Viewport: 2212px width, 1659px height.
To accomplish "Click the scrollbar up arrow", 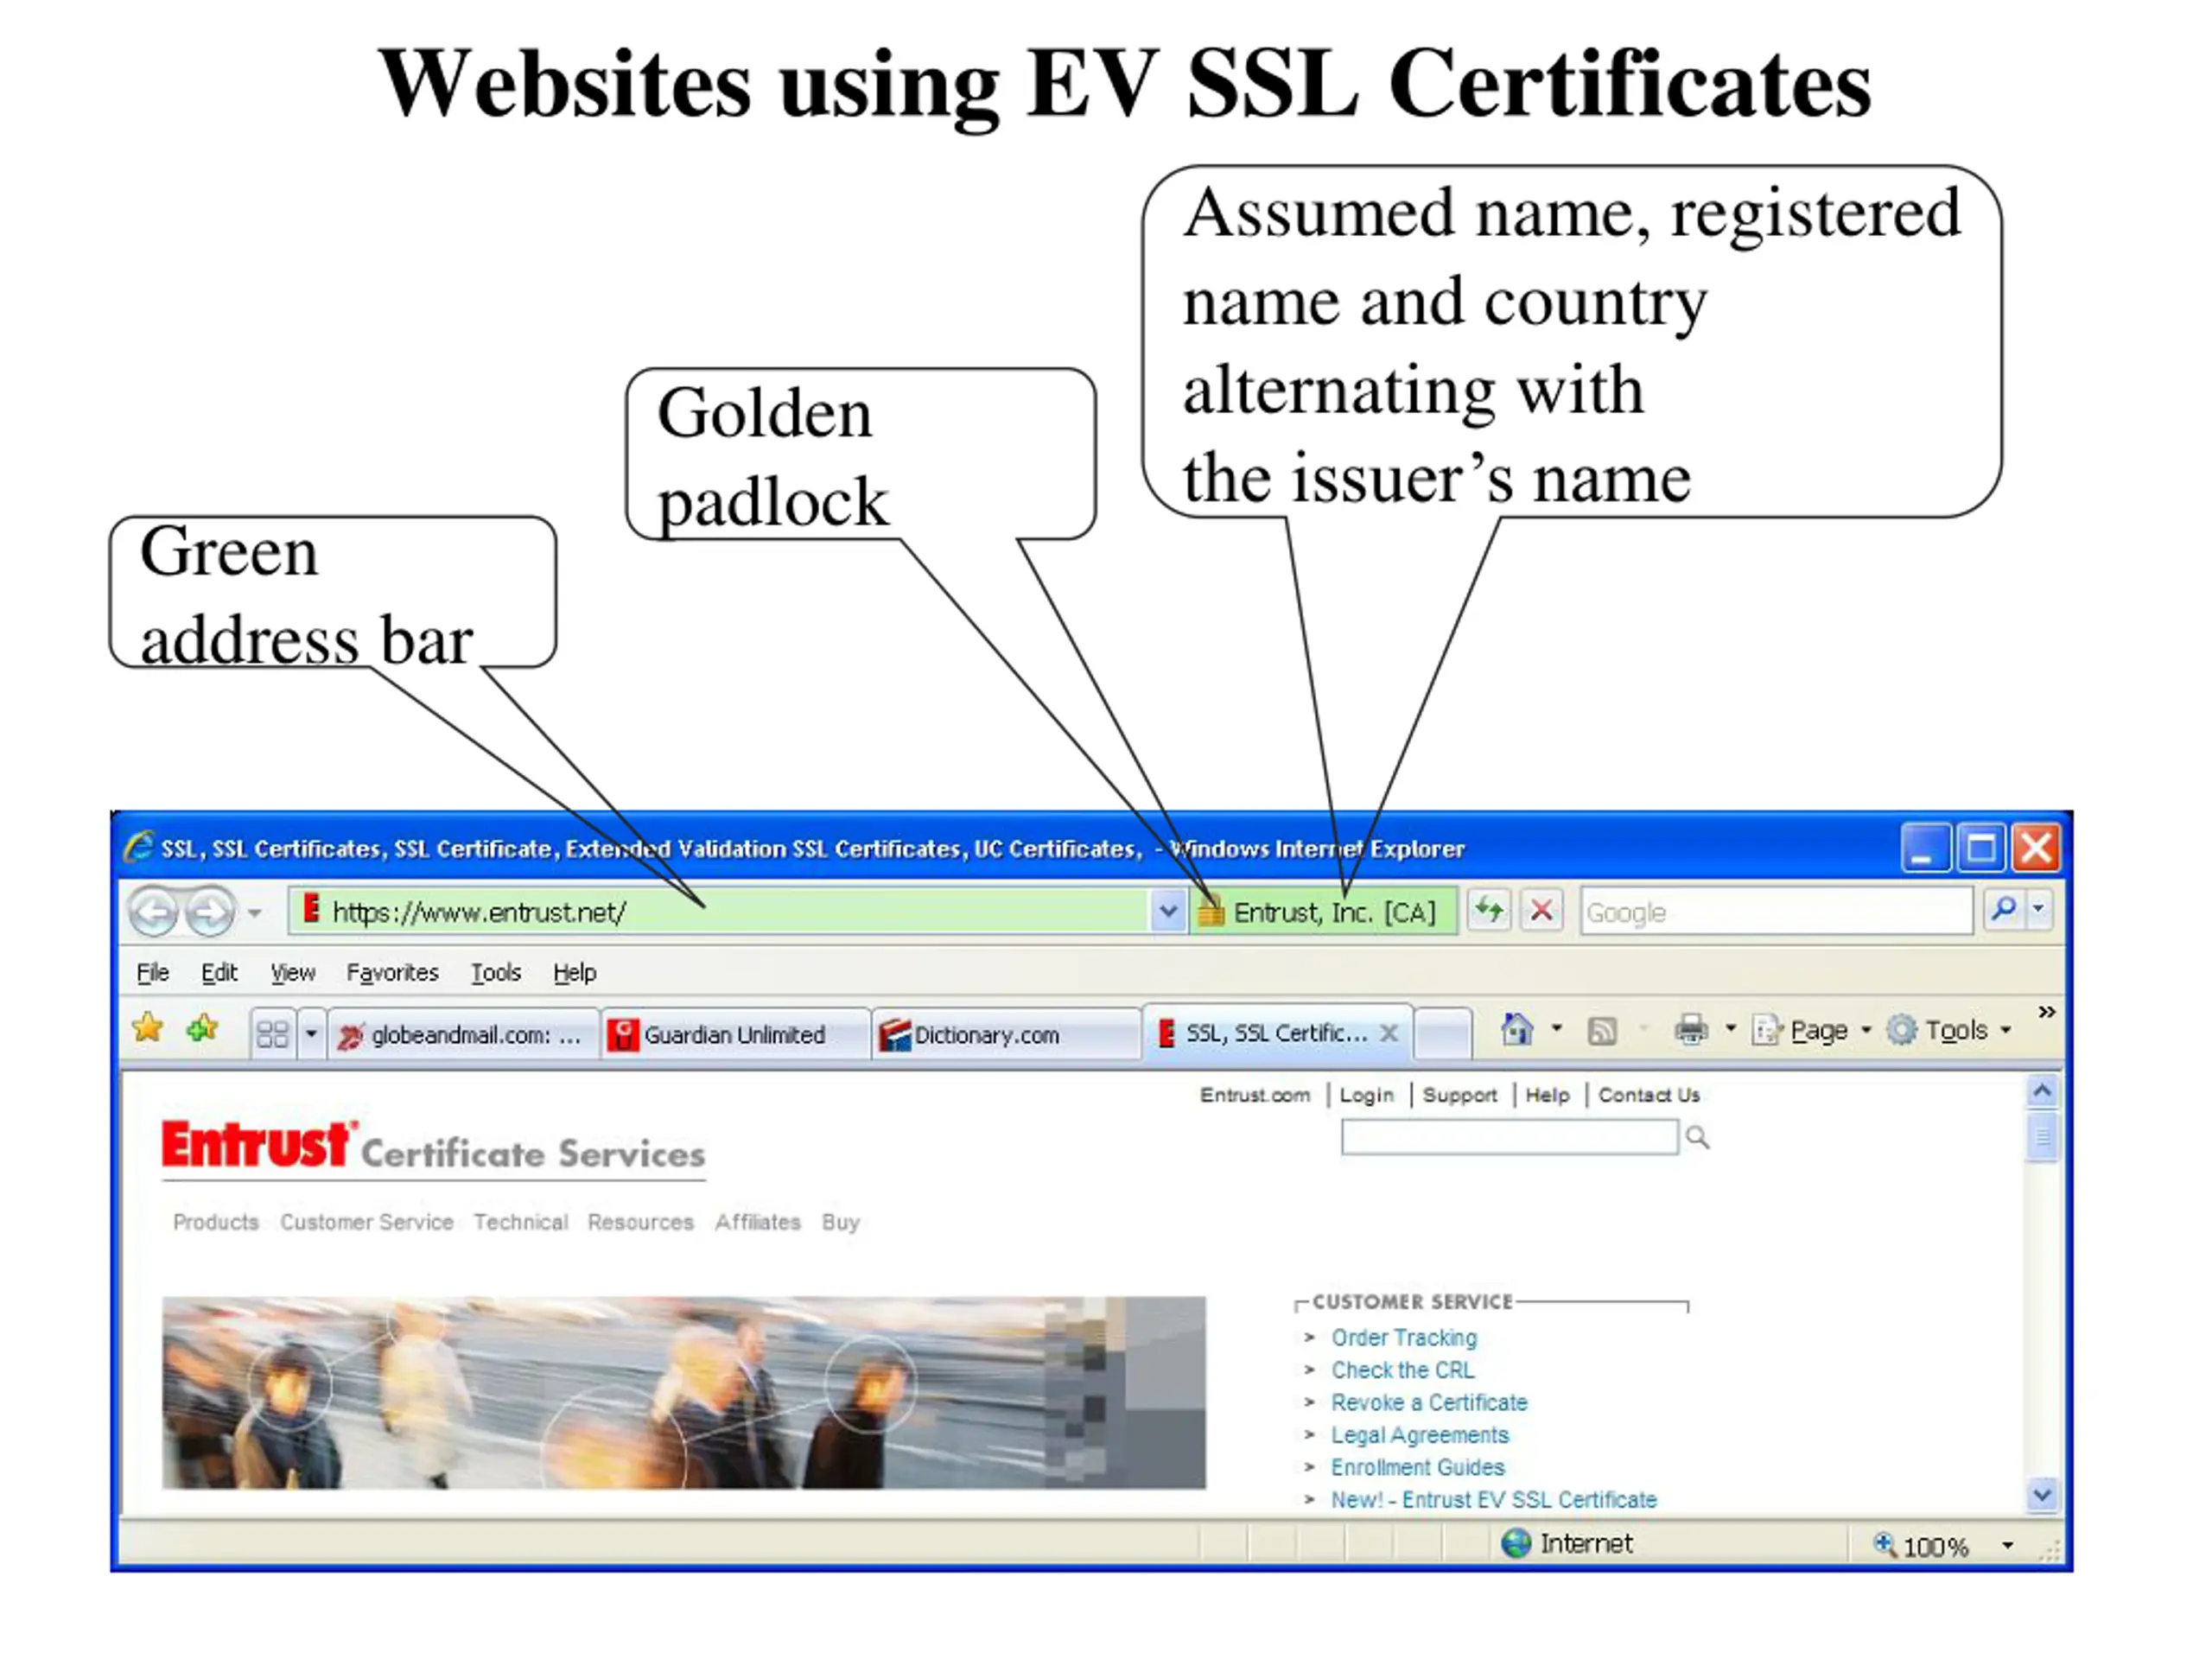I will [x=2042, y=1091].
